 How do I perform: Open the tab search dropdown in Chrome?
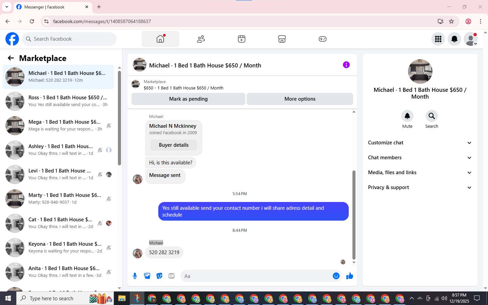click(7, 7)
